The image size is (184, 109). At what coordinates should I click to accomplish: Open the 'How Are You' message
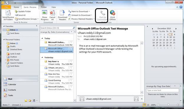click(57, 75)
